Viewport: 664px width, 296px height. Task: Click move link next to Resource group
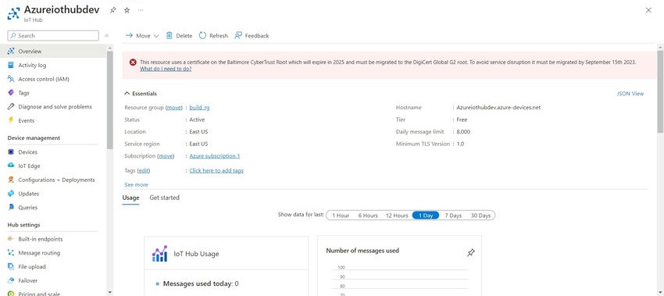click(x=174, y=108)
